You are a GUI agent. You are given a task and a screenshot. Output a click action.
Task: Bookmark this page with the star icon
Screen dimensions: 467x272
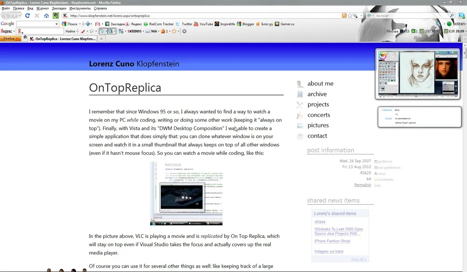point(350,15)
